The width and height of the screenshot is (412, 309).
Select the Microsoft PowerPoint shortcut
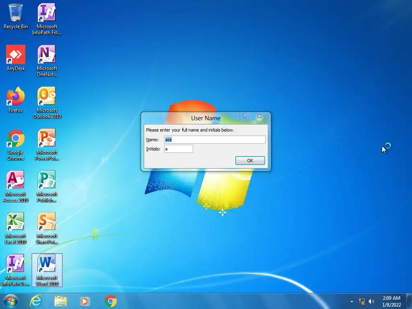[x=47, y=144]
